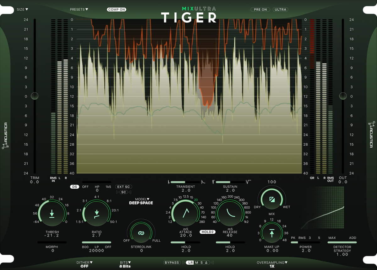Click the Ratio knob icon
The image size is (377, 270).
96,214
